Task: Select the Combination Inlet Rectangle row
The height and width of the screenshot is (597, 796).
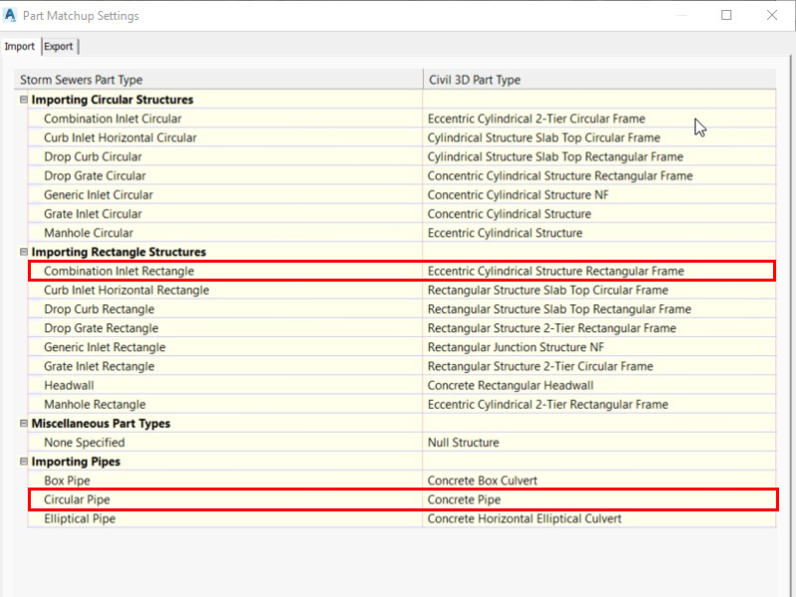Action: (x=402, y=271)
